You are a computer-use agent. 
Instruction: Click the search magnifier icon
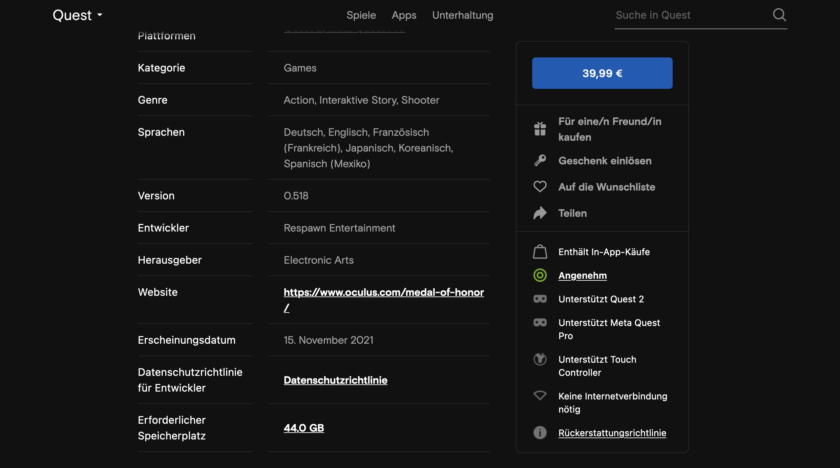tap(779, 15)
